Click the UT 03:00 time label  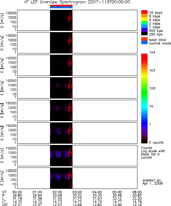click(77, 192)
